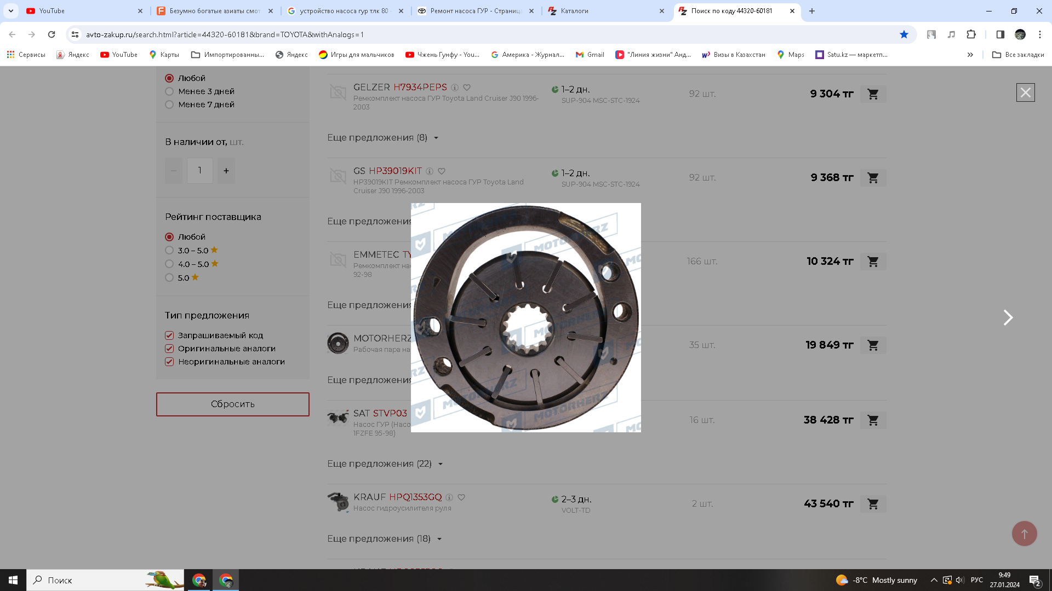
Task: Click the scroll-to-top red arrow button
Action: pos(1024,534)
